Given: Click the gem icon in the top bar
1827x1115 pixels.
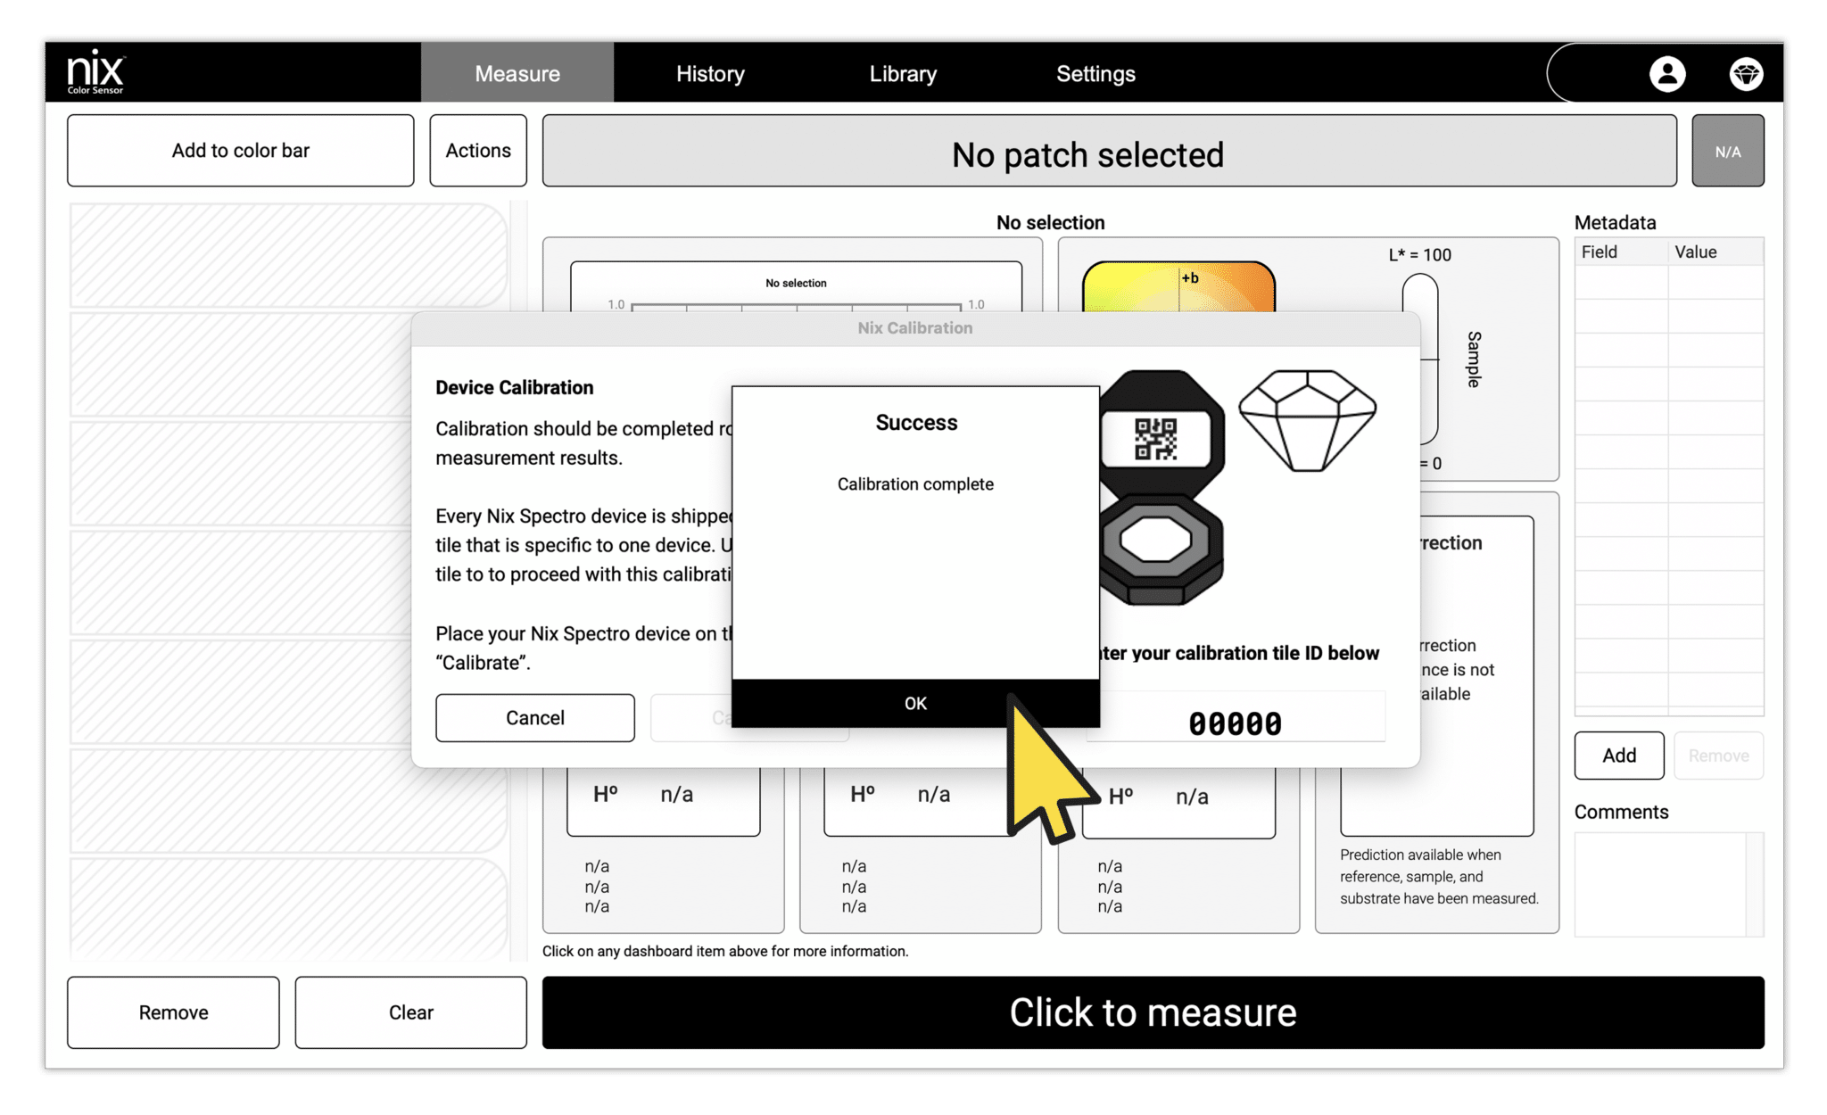Looking at the screenshot, I should tap(1746, 74).
